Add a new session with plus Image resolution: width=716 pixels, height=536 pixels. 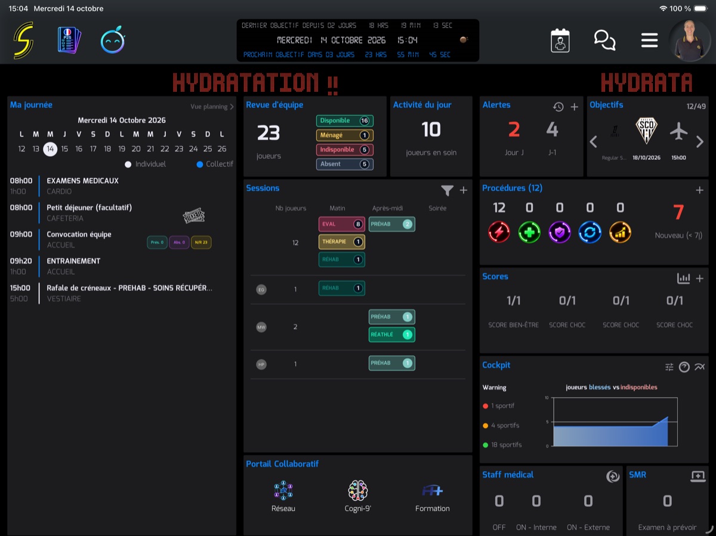pyautogui.click(x=464, y=190)
